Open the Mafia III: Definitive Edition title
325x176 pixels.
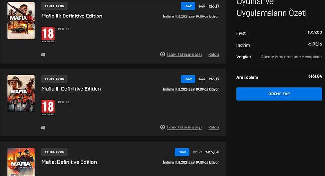click(x=72, y=16)
